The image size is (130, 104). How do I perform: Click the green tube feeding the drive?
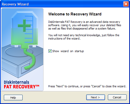[30, 59]
